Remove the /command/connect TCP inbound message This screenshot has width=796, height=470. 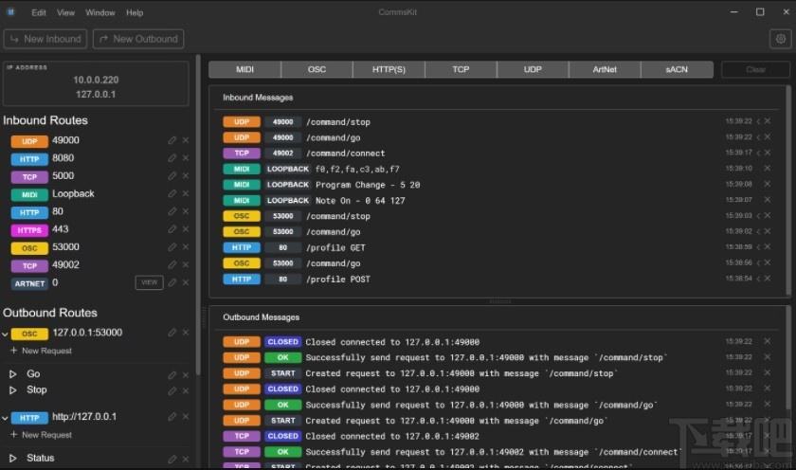(768, 153)
